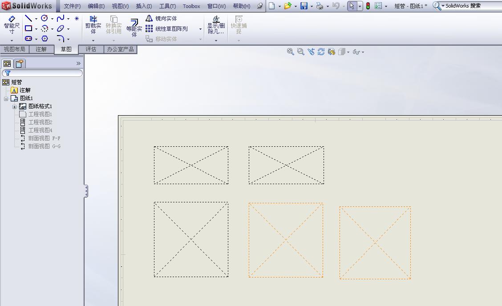Select the Line sketch tool
Viewport: 502px width, 306px height.
(28, 19)
